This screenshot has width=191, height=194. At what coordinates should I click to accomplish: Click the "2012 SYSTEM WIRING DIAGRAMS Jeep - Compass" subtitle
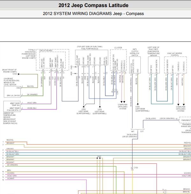[x=93, y=13]
